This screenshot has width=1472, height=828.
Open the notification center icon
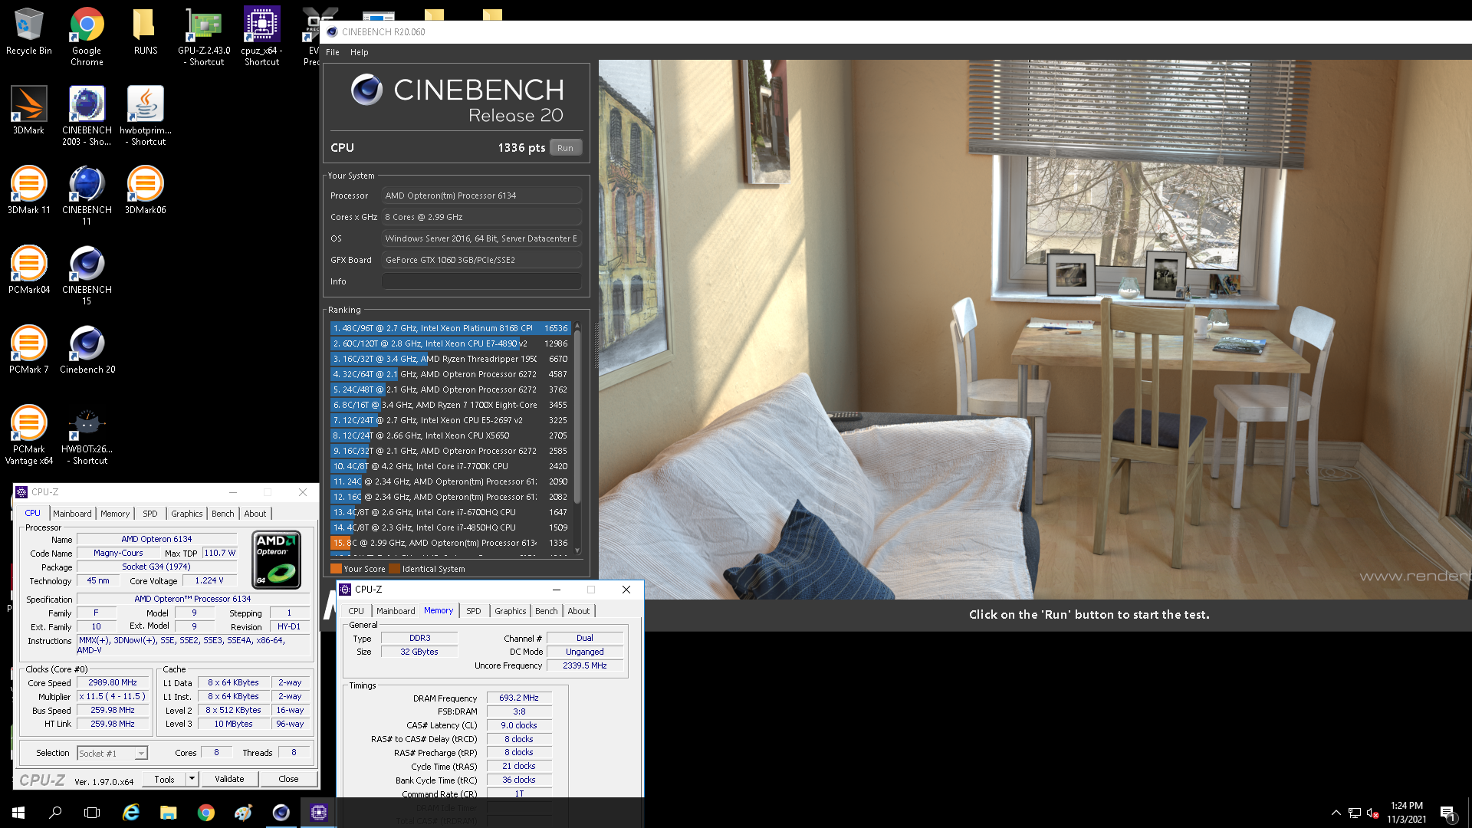[x=1447, y=813]
